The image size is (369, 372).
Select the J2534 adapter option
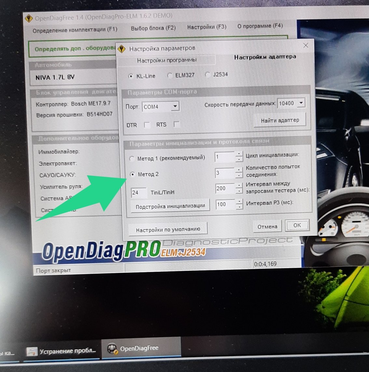[x=207, y=75]
